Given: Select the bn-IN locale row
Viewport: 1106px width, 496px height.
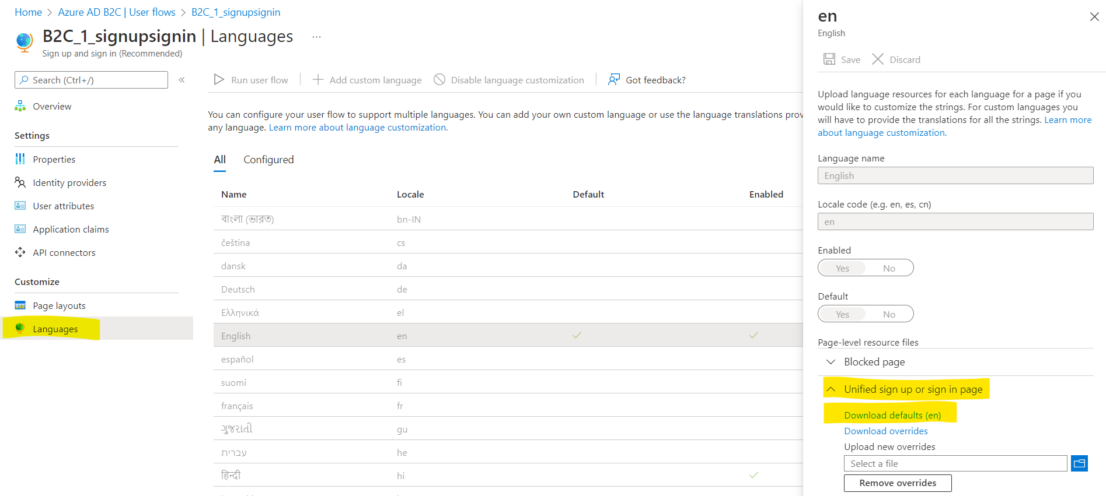Looking at the screenshot, I should click(x=508, y=219).
